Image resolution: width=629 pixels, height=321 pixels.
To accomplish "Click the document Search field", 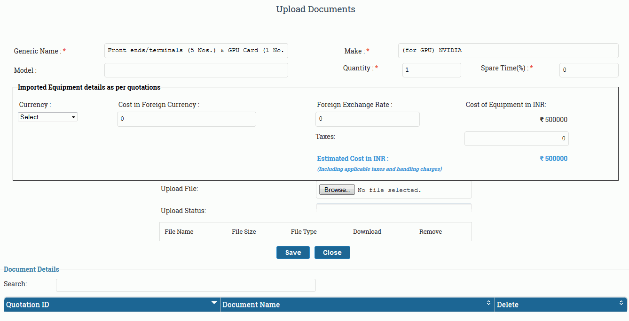I will click(186, 285).
